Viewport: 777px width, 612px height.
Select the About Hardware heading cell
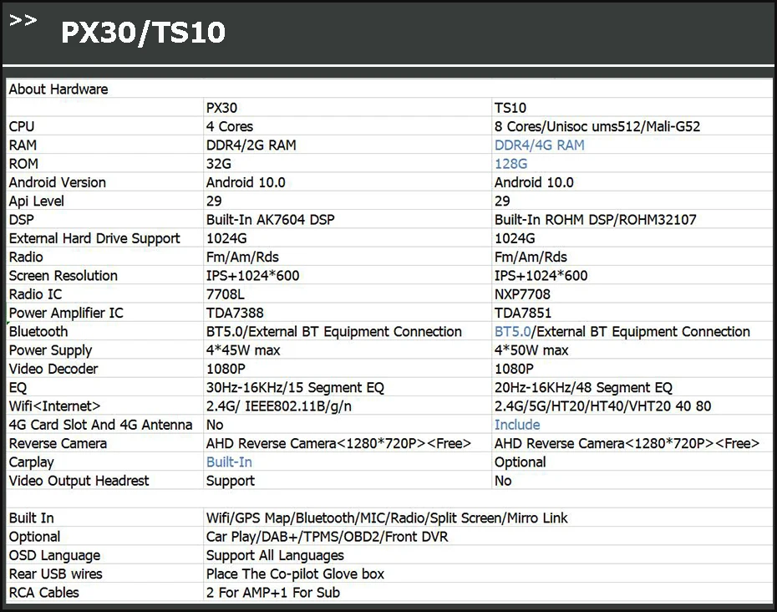point(58,89)
